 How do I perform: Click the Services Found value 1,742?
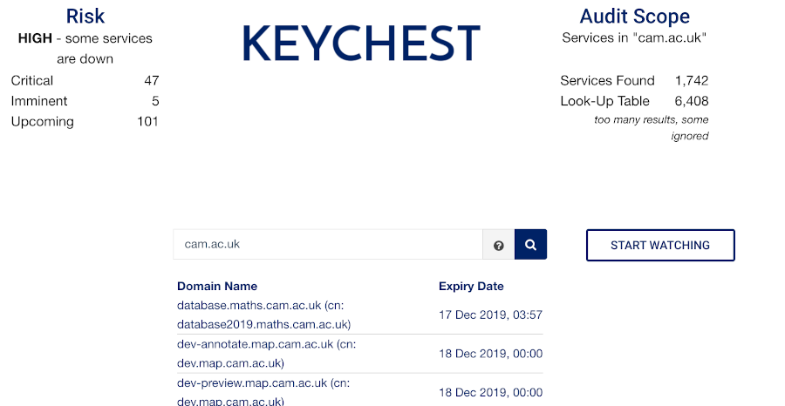[x=692, y=80]
